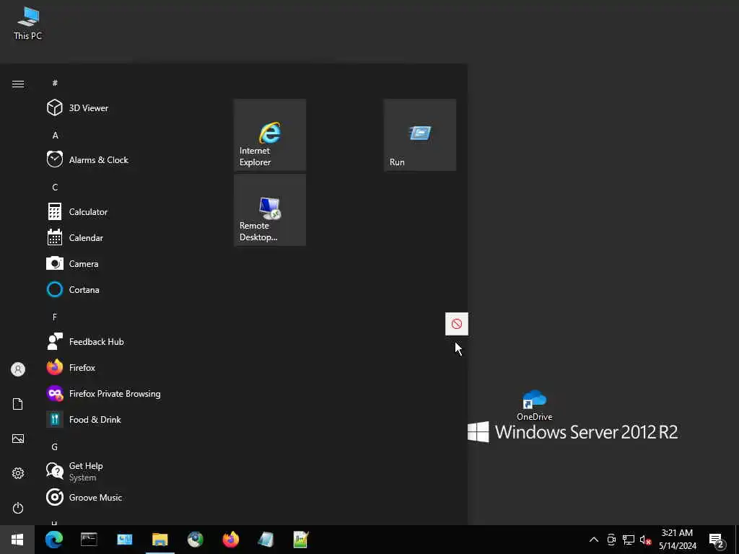Open Documents from the Start sidebar
739x554 pixels.
[x=18, y=404]
